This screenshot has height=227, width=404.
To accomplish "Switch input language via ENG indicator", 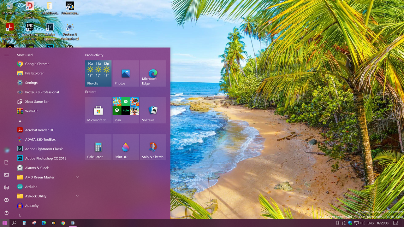I will pos(371,223).
